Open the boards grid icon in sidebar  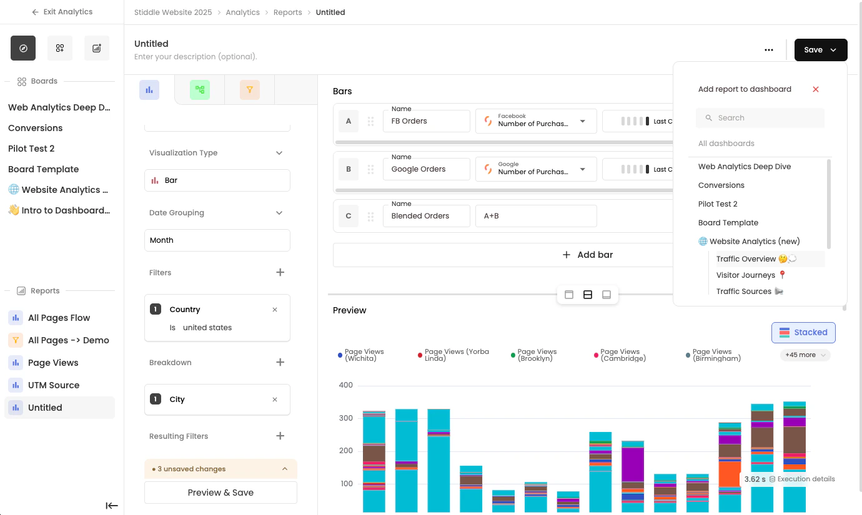point(60,48)
